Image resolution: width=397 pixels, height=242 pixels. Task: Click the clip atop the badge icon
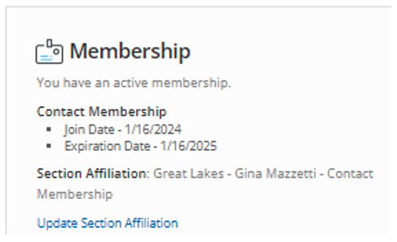coord(50,43)
